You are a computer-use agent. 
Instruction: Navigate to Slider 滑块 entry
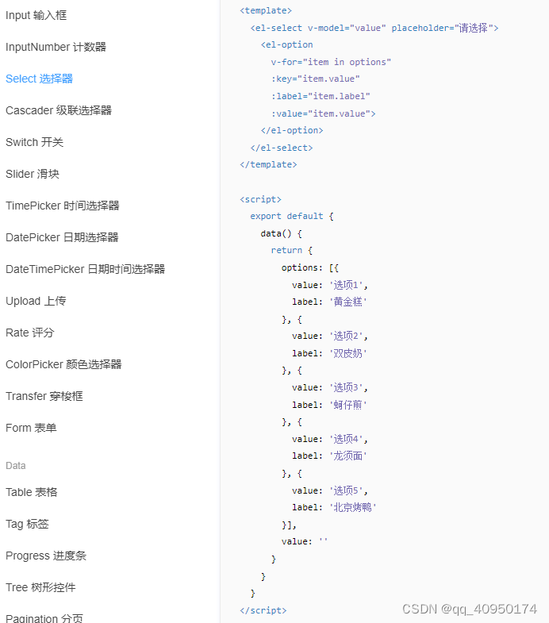[x=33, y=174]
